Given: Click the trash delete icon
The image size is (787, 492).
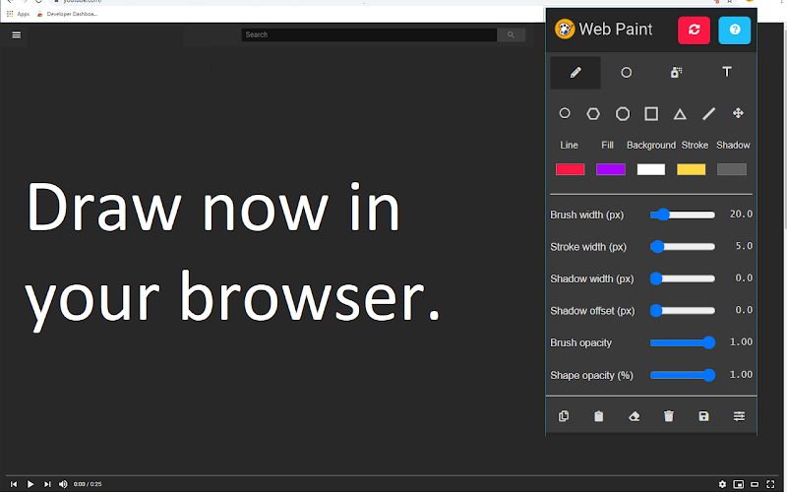Looking at the screenshot, I should point(669,416).
